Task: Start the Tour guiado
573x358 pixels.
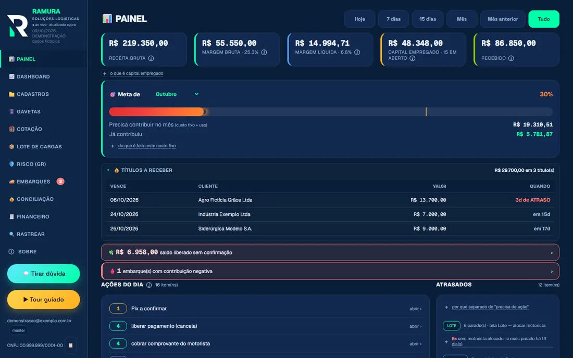Action: click(x=43, y=300)
